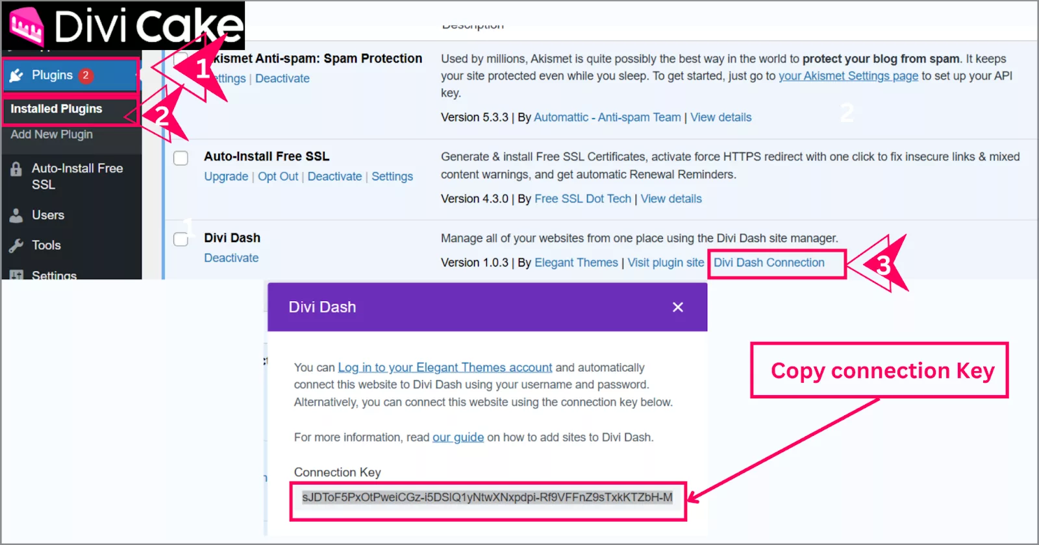Viewport: 1039px width, 545px height.
Task: Open the Tools sidebar menu
Action: pos(46,245)
